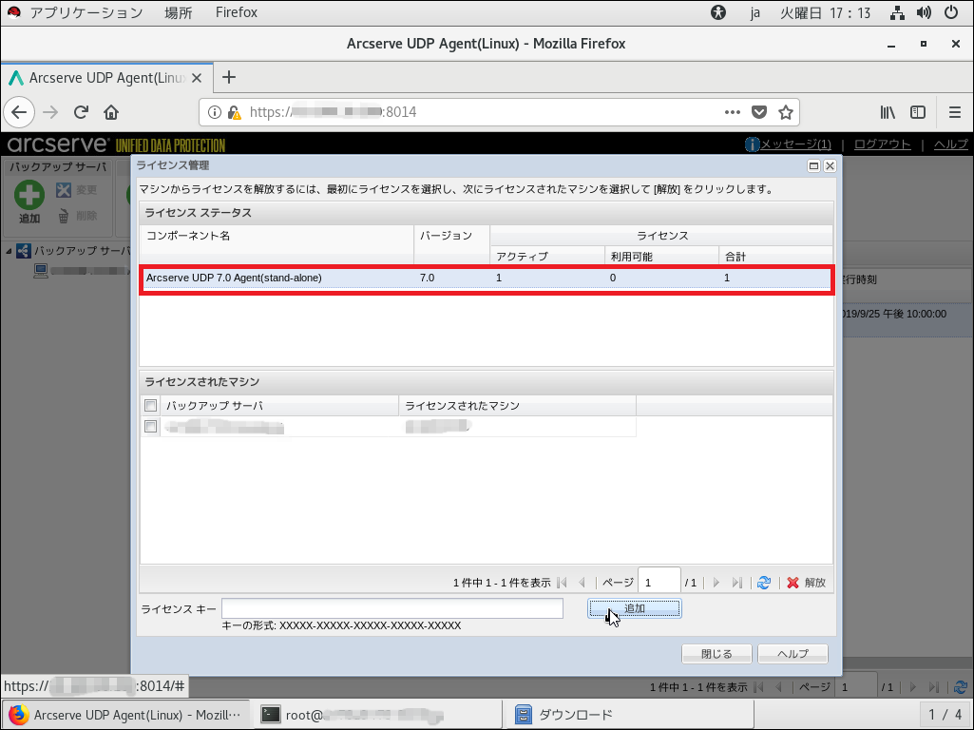Click the 追加 button to add license key

pyautogui.click(x=634, y=609)
